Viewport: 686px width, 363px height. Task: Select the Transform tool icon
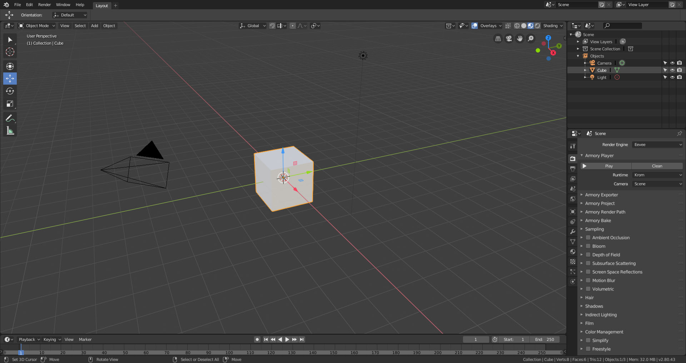pos(10,66)
